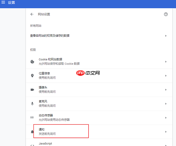Open the help question mark icon
The width and height of the screenshot is (176, 146).
[166, 14]
